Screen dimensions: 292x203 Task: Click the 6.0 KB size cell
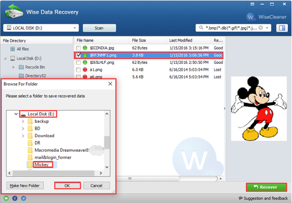(138, 70)
